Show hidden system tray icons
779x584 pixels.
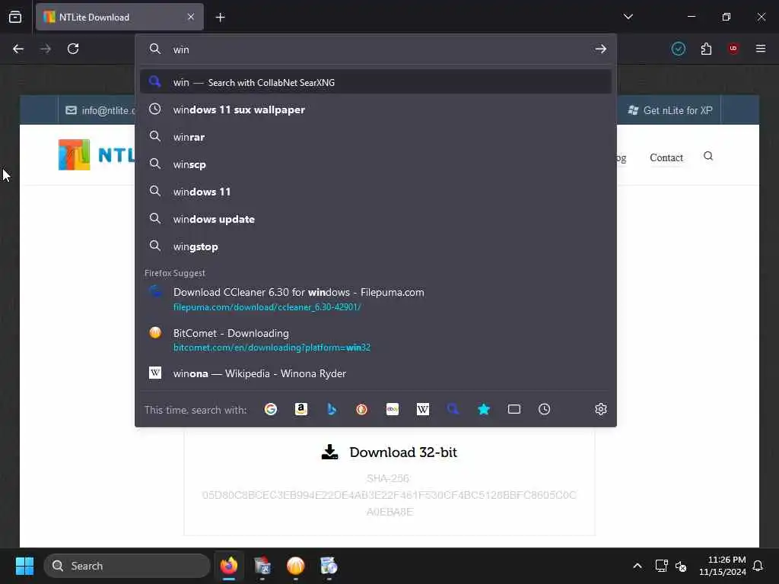pyautogui.click(x=638, y=566)
